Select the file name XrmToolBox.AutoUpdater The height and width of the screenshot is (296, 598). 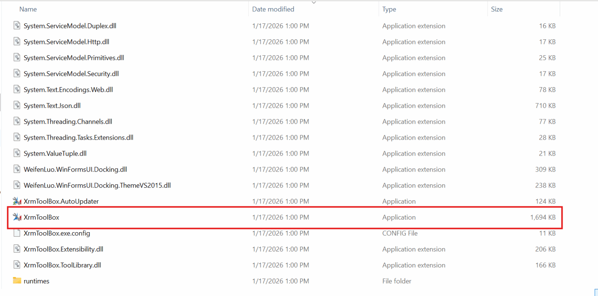tap(61, 201)
